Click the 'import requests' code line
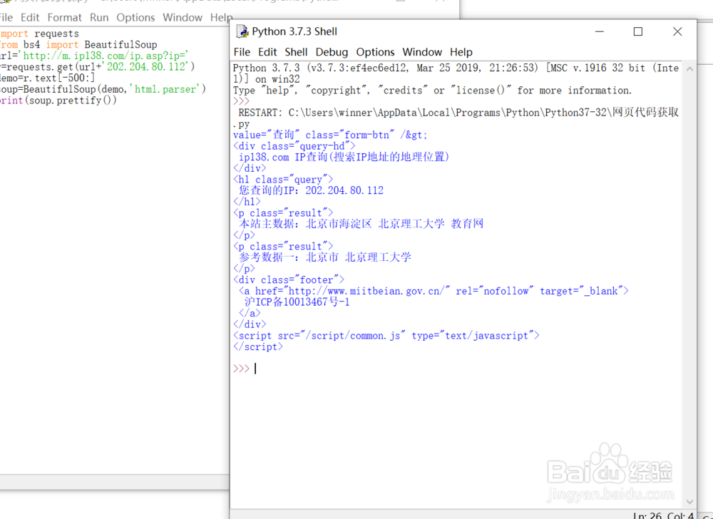Screen dimensions: 713x519 click(39, 34)
